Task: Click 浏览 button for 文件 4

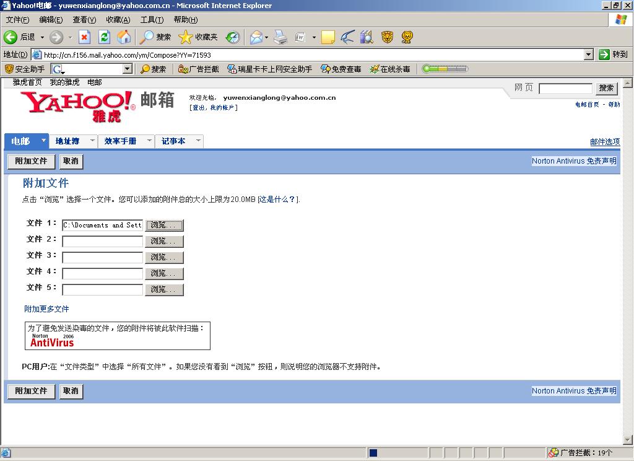Action: click(x=164, y=274)
